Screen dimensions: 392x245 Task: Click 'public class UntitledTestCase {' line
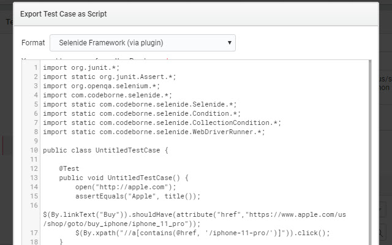coord(105,150)
